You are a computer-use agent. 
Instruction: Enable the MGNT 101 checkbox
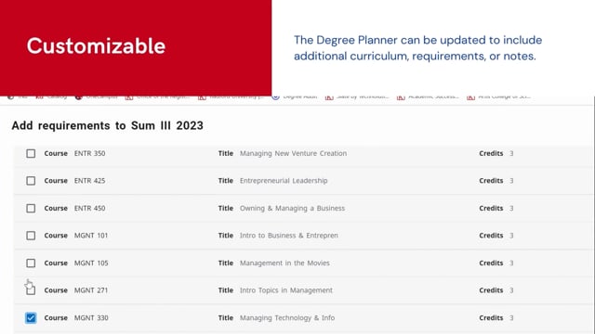[31, 236]
